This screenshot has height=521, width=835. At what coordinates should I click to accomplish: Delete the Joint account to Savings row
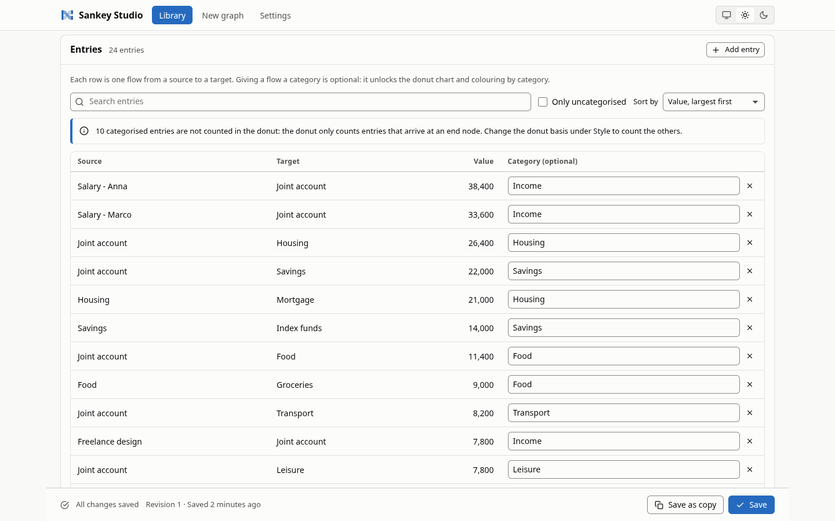pyautogui.click(x=750, y=271)
